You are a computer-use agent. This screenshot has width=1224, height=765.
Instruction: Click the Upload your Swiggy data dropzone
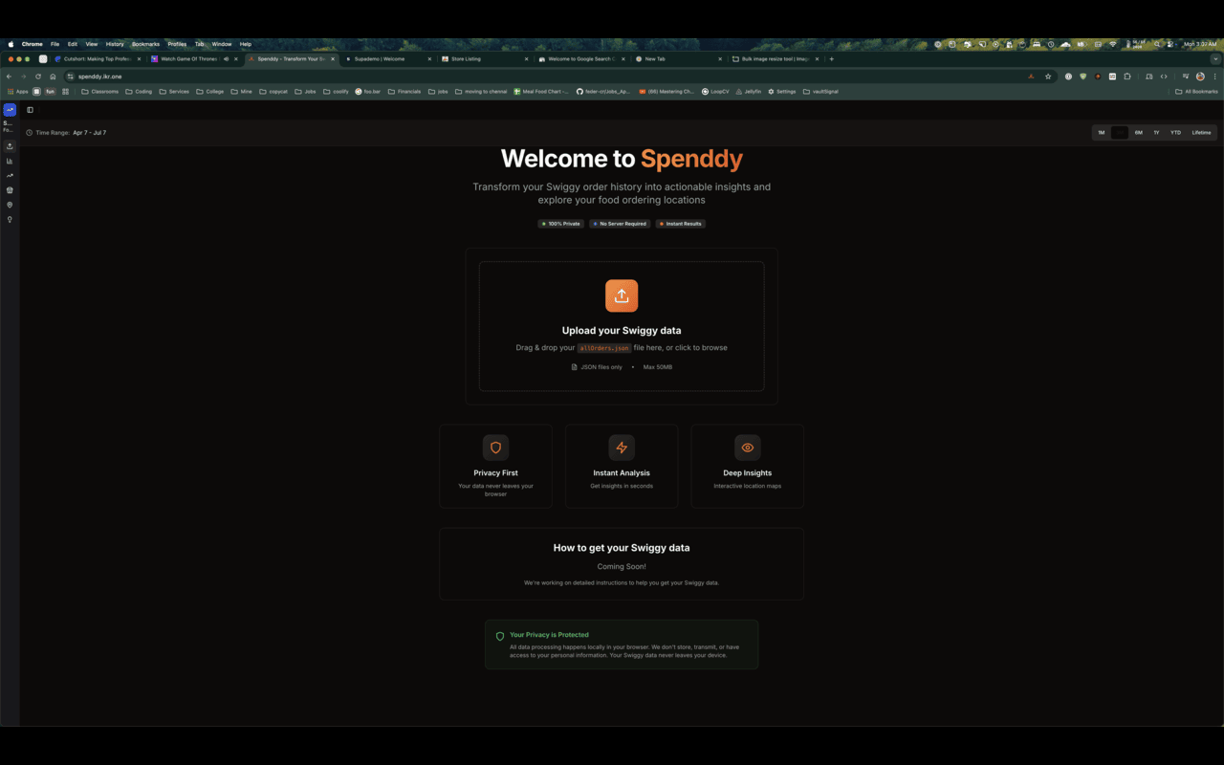[x=622, y=326]
